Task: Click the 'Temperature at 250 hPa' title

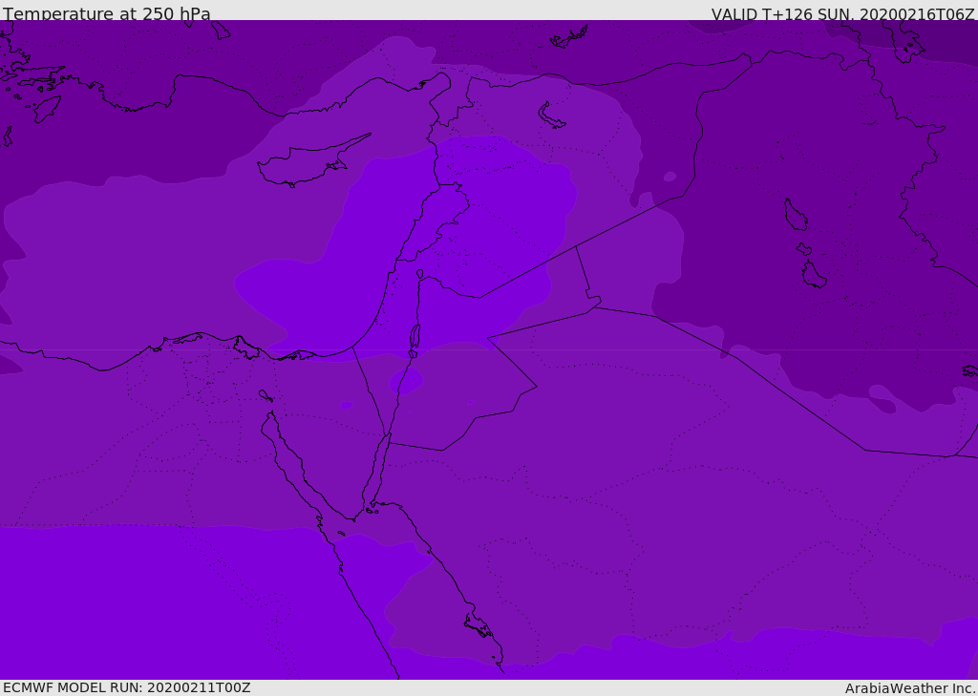Action: [x=107, y=13]
